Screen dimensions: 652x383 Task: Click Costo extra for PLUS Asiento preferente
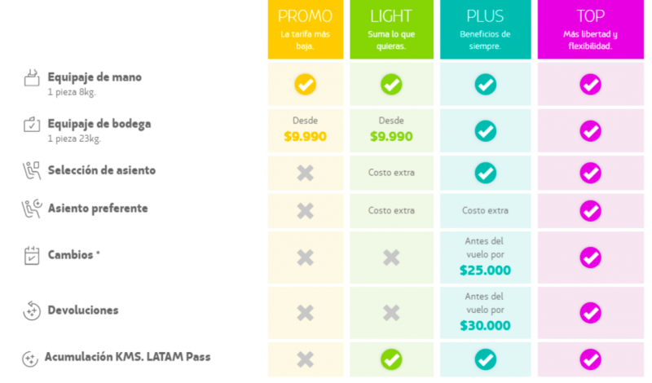[485, 210]
